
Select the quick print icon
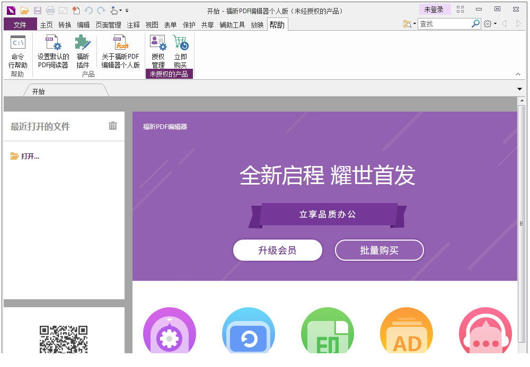click(50, 10)
